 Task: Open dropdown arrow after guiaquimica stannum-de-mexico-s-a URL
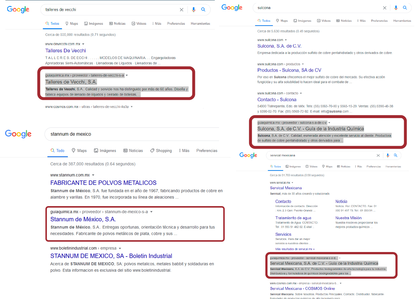pyautogui.click(x=151, y=212)
